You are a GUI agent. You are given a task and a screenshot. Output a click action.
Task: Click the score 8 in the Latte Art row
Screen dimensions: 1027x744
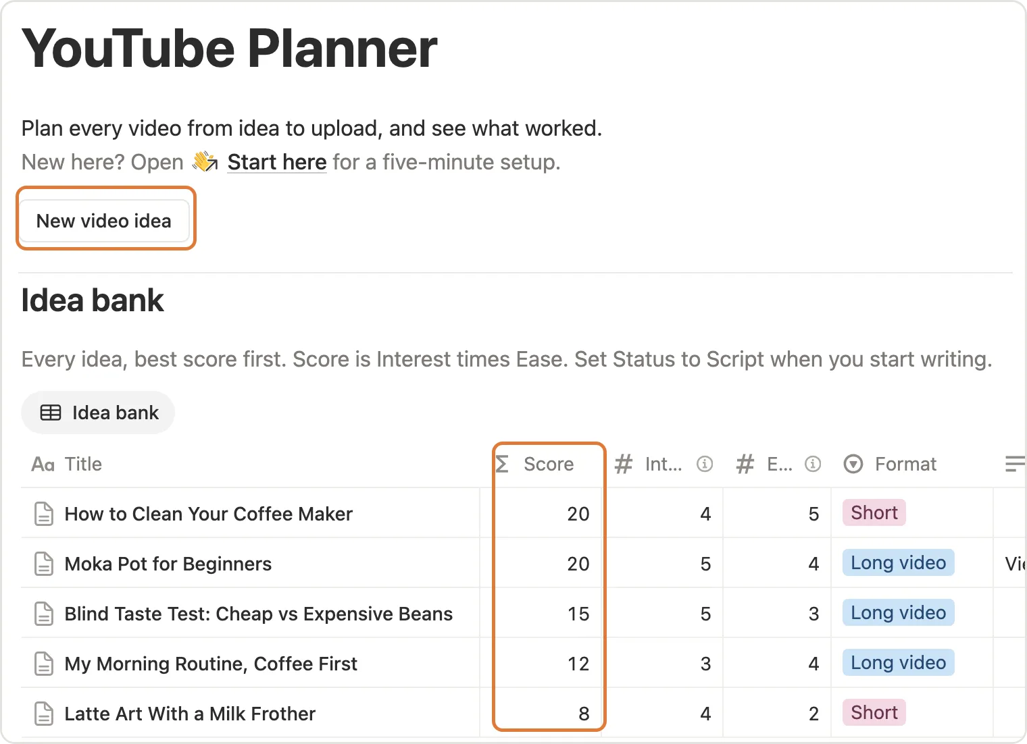point(584,714)
